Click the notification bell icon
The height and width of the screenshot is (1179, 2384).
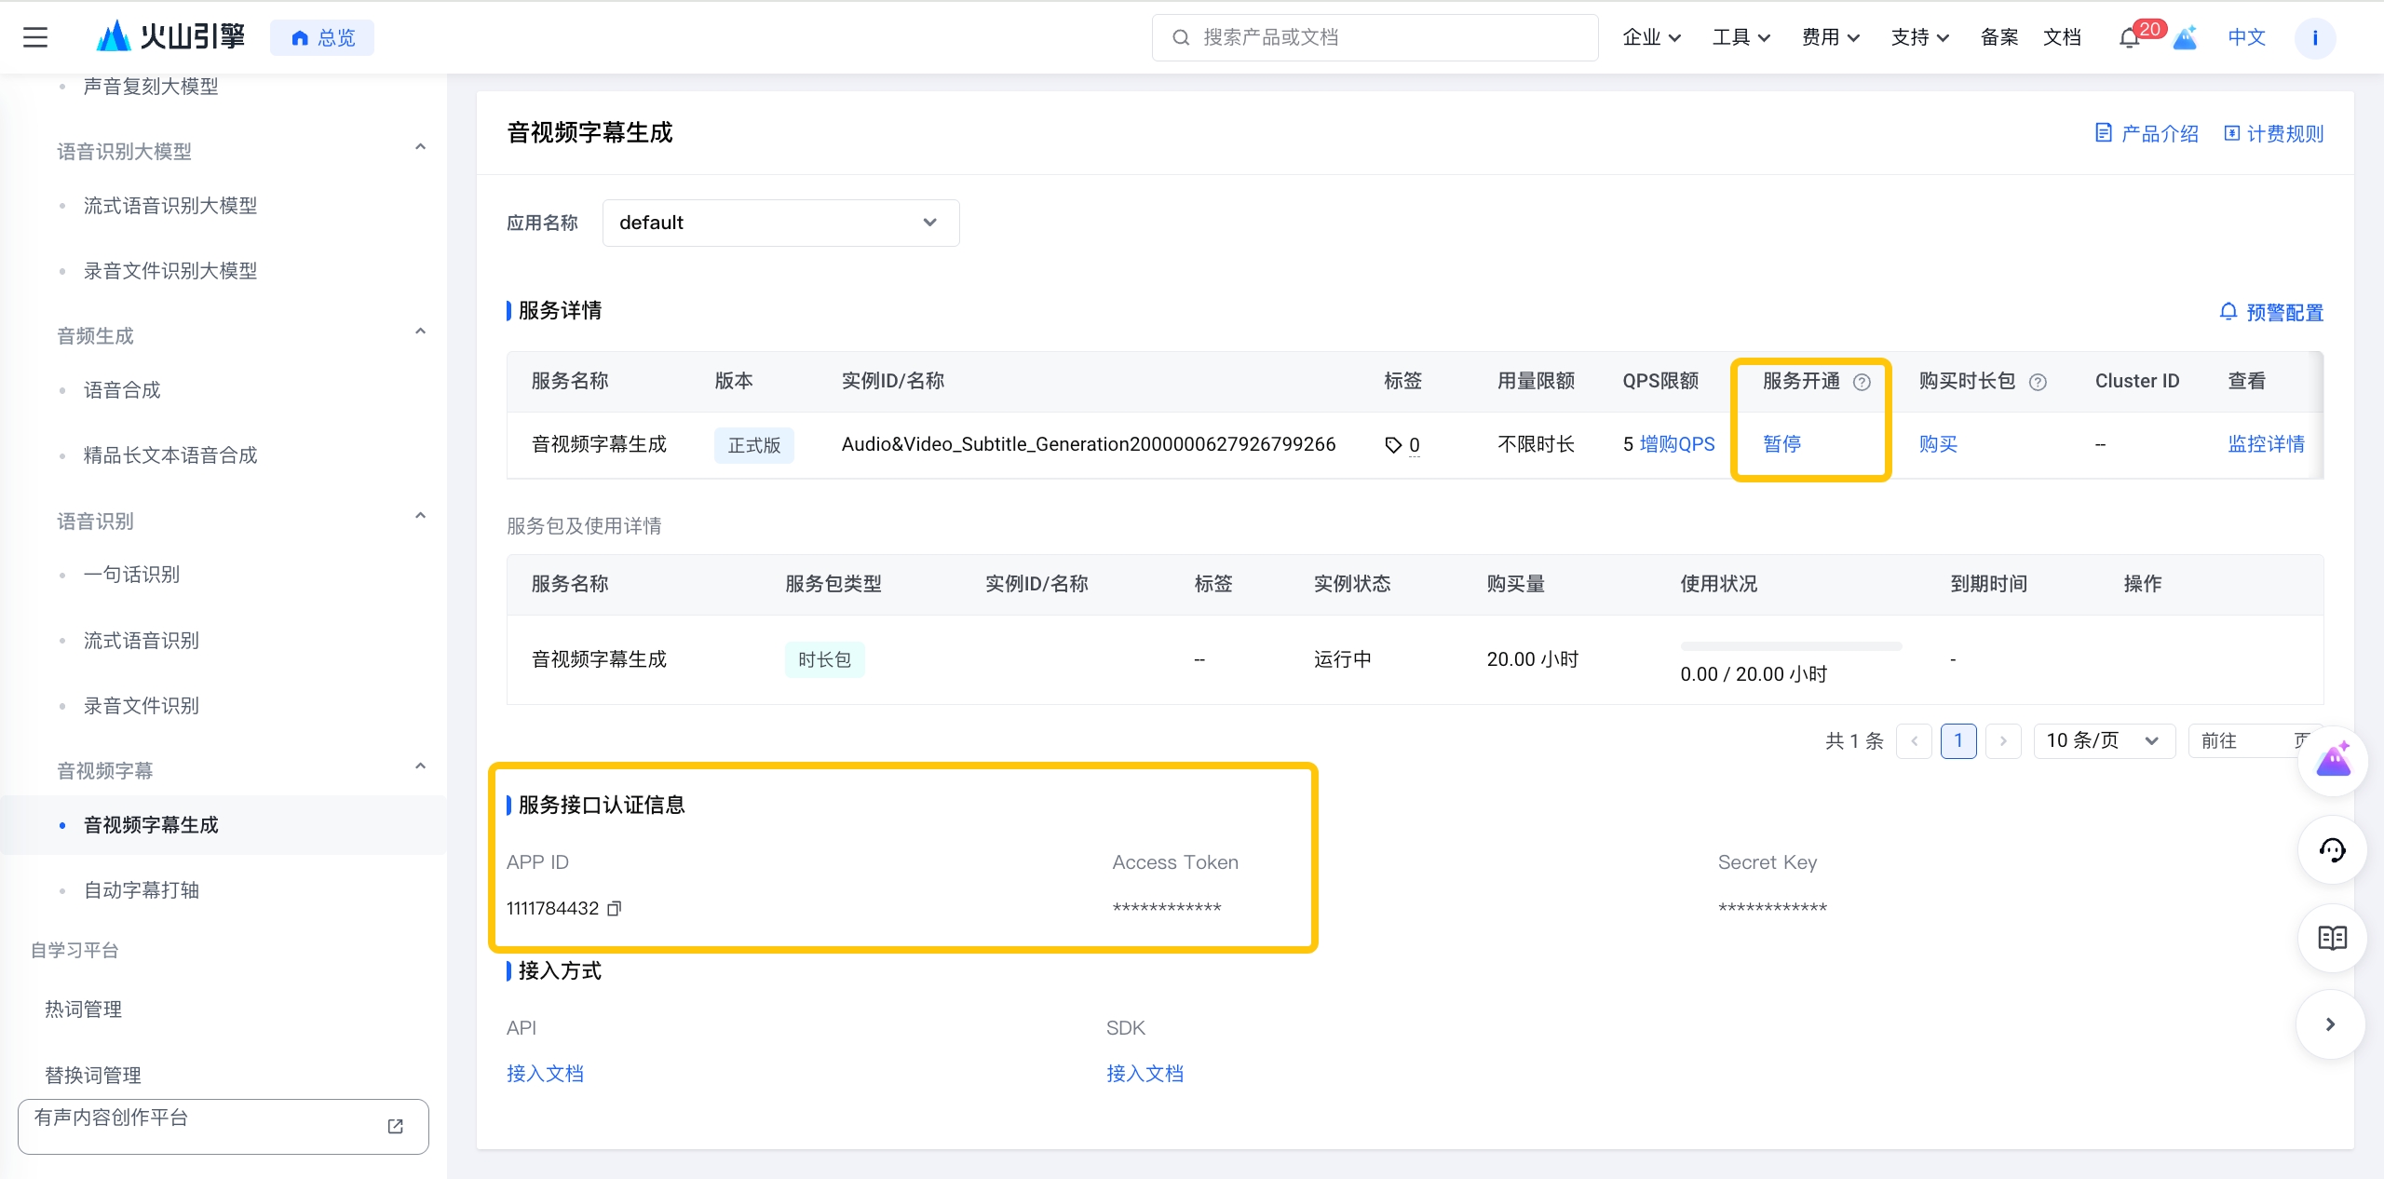pos(2129,38)
